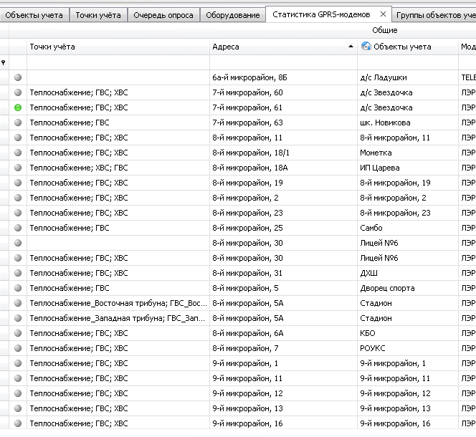Switch to the Объекты учета tab
This screenshot has width=476, height=437.
tap(34, 15)
